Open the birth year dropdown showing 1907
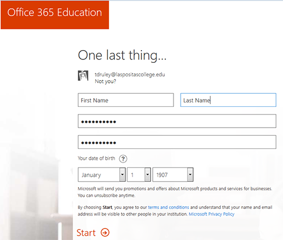283x240 pixels. click(173, 175)
